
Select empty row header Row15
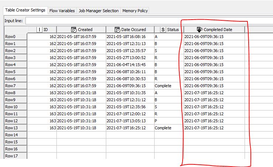coord(15,142)
